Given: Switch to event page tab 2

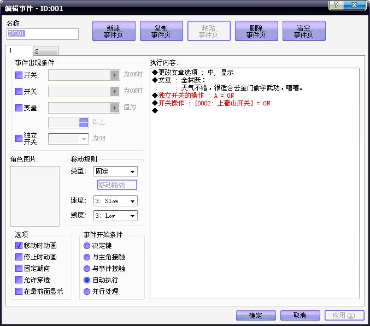Looking at the screenshot, I should click(x=46, y=51).
